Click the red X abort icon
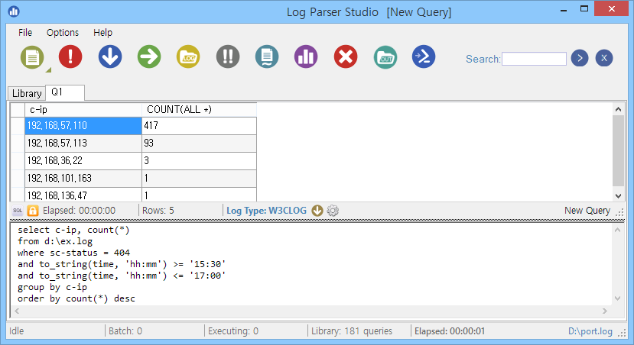Screen dimensions: 634x345 click(x=346, y=56)
